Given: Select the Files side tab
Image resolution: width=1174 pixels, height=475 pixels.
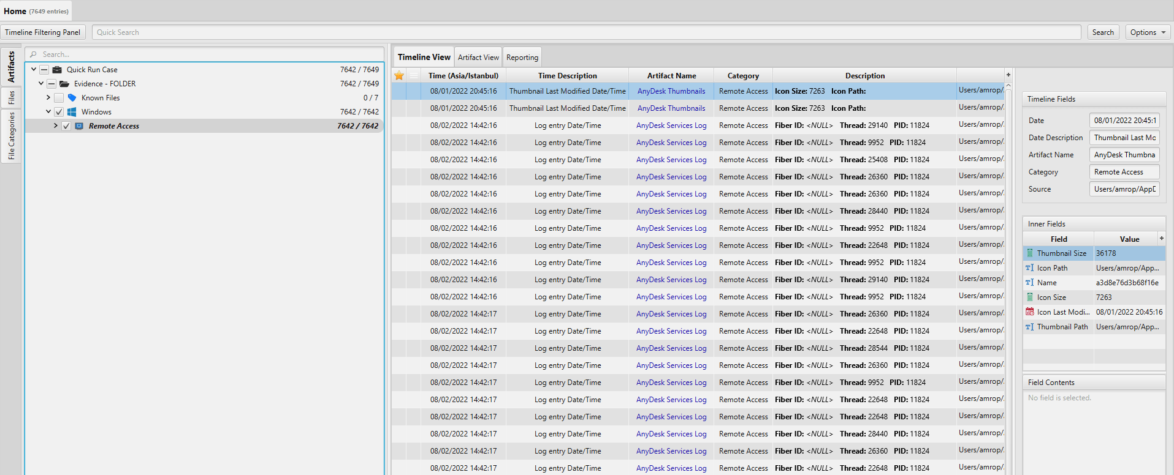Looking at the screenshot, I should point(11,97).
